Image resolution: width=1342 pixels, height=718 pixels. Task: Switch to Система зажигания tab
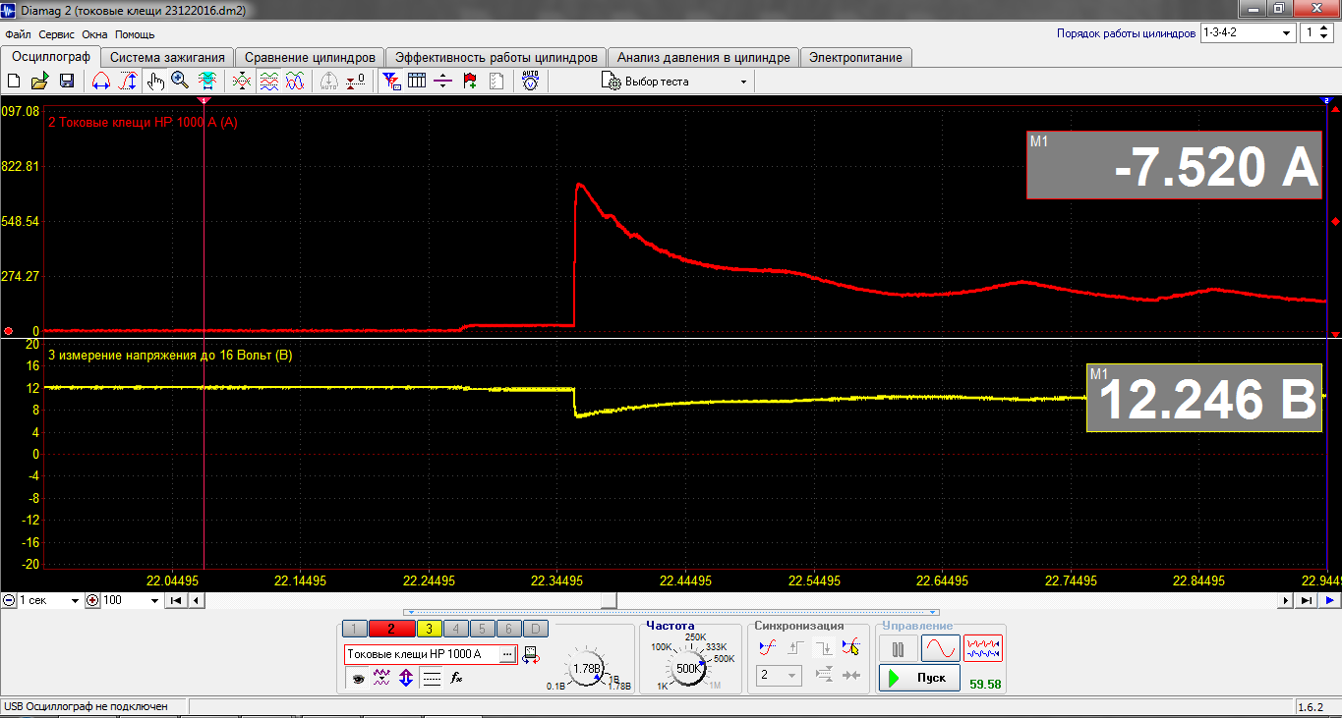click(168, 58)
